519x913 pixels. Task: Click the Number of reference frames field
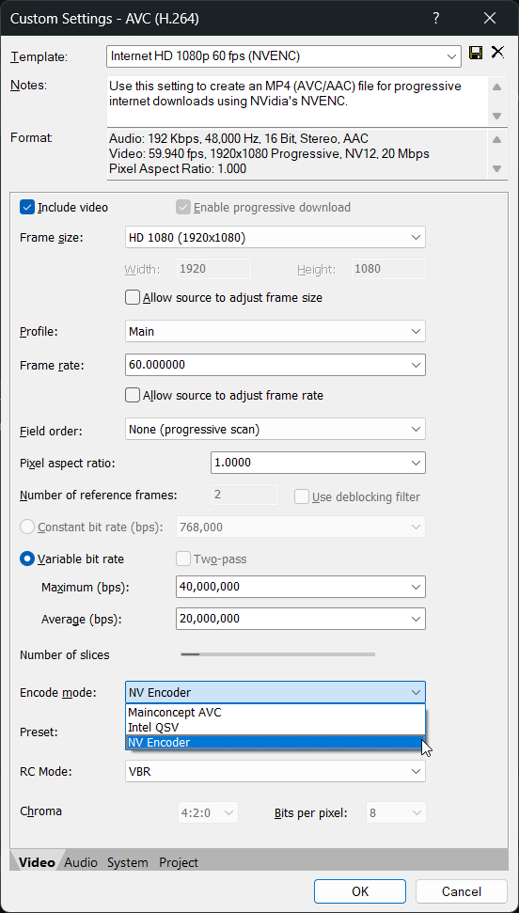pyautogui.click(x=244, y=495)
